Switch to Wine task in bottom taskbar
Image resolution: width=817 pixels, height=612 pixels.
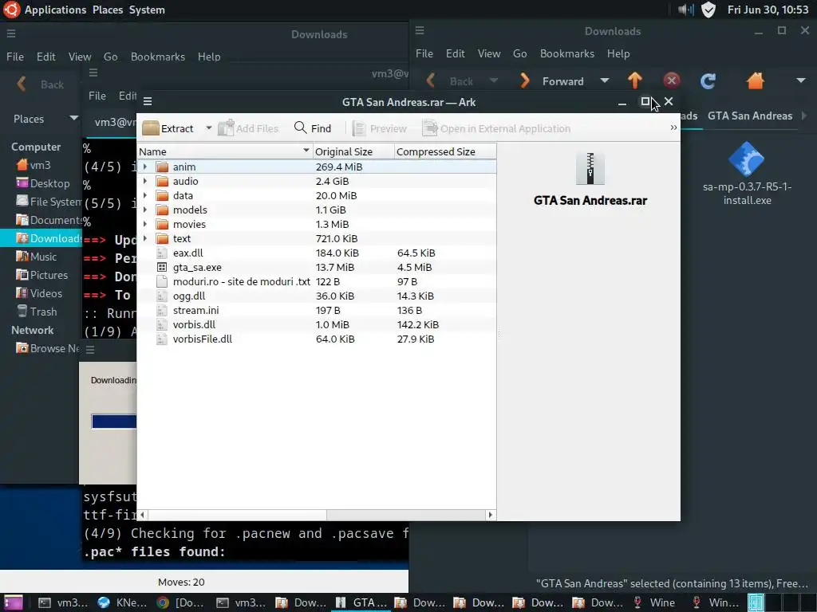click(654, 602)
